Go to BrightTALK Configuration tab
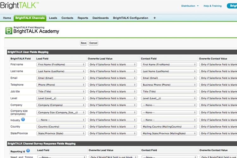Image resolution: width=237 pixels, height=158 pixels. point(131,18)
